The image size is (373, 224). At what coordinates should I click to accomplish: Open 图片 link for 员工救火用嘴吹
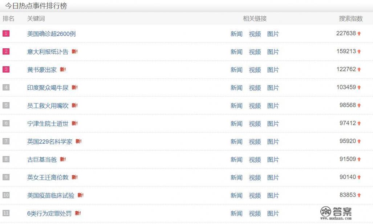(x=273, y=106)
